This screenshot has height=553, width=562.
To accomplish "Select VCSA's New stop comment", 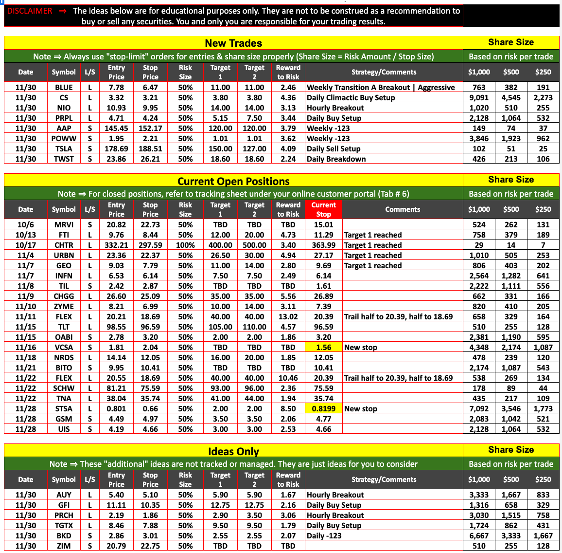I will coord(361,348).
